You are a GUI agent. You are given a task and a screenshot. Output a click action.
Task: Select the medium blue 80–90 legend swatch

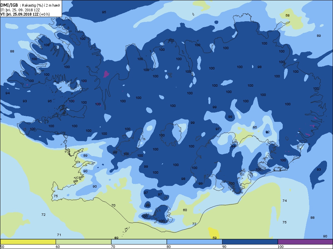(x=194, y=242)
